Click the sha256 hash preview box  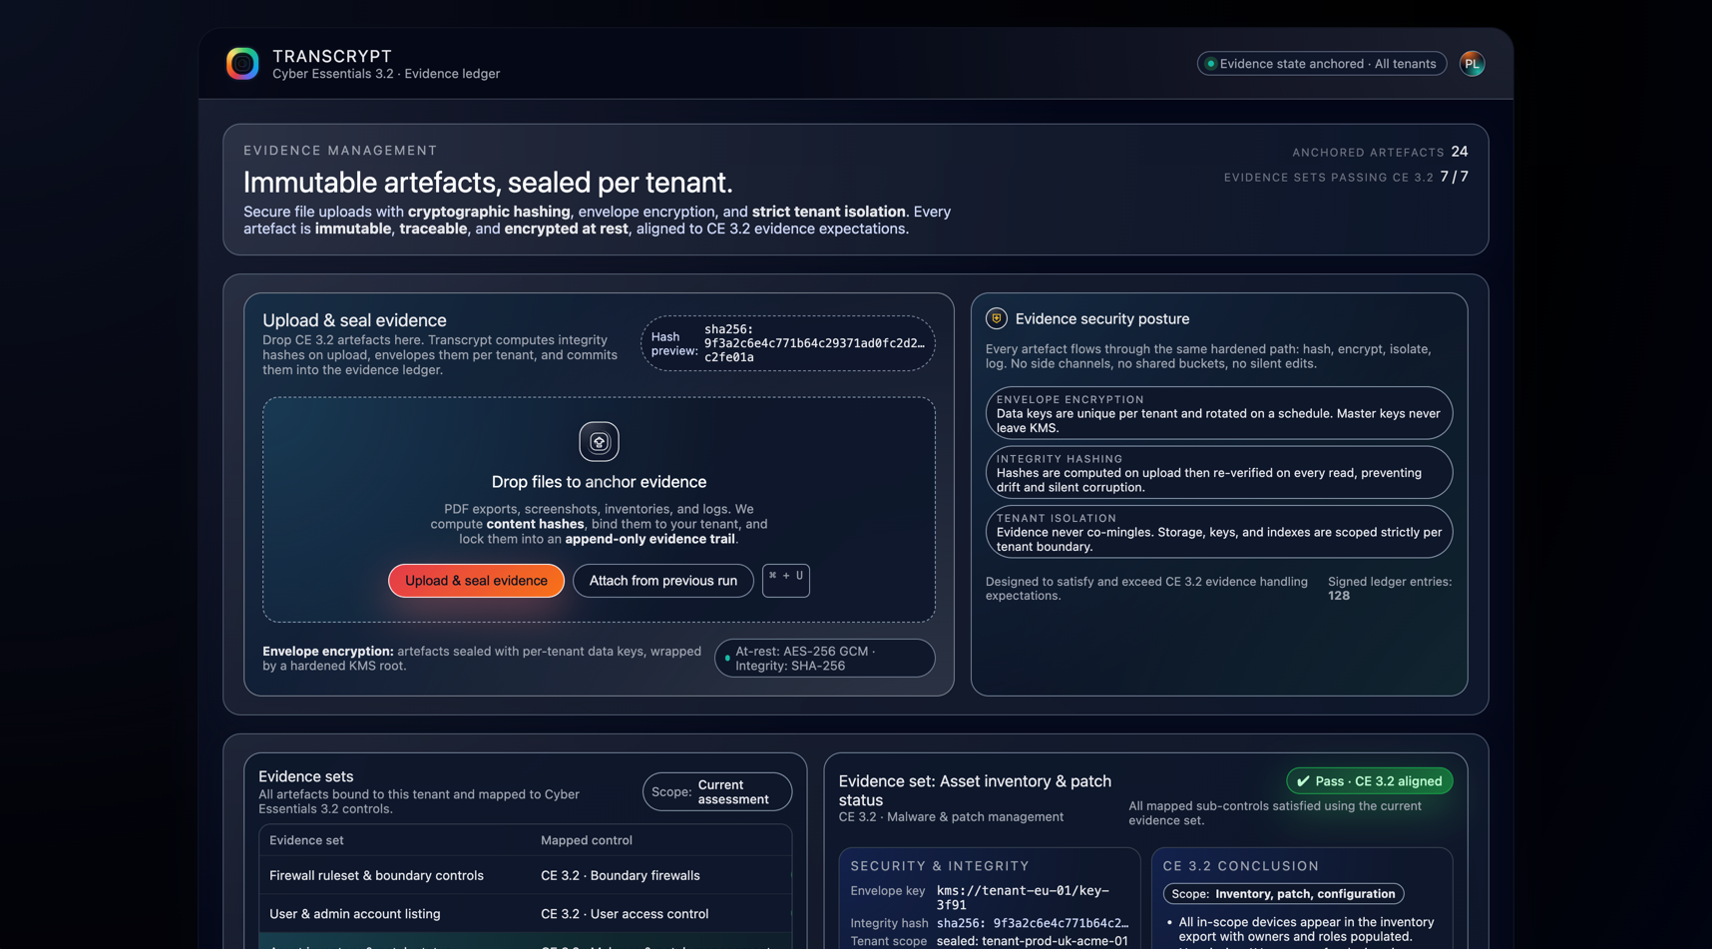[787, 343]
